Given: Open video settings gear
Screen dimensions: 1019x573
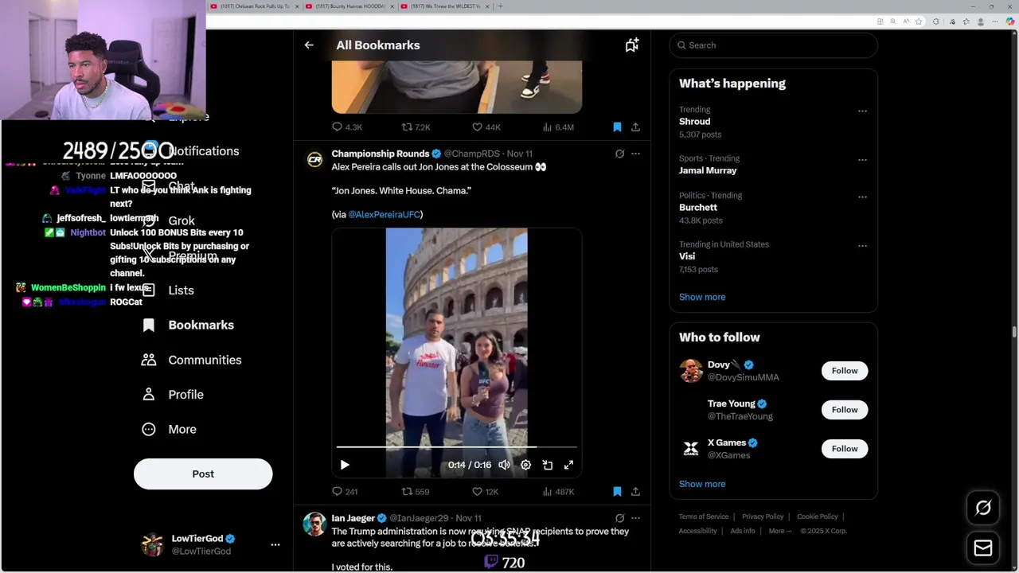Looking at the screenshot, I should (x=525, y=465).
